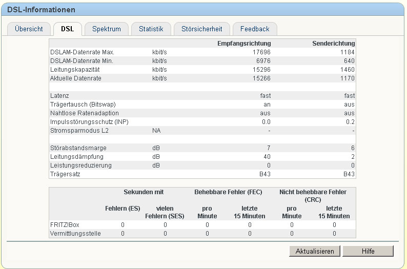Select the DSLAM-Datenrate Min. label
Screen dimensions: 407x269
pyautogui.click(x=82, y=61)
